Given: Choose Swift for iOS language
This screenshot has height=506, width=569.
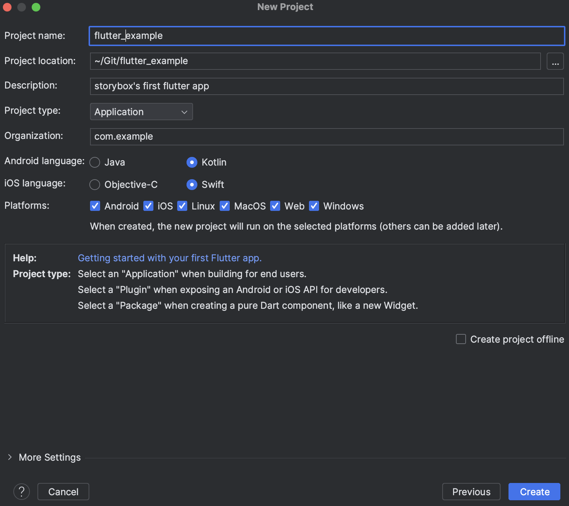Looking at the screenshot, I should (192, 185).
